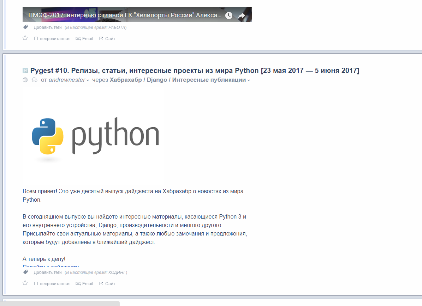This screenshot has width=422, height=306.
Task: Add tags to the РАБОТА article
Action: tap(48, 27)
